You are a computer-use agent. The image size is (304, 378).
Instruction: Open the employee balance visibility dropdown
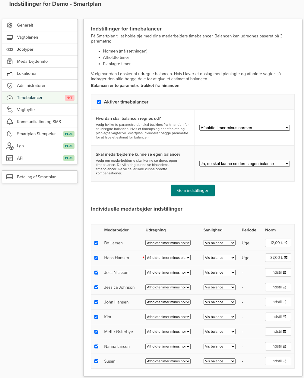(244, 164)
